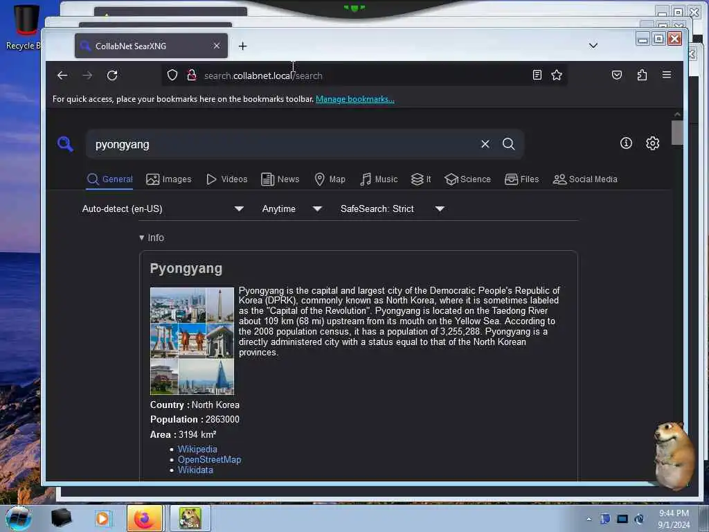Click the black box taskbar icon
Screen dimensions: 709x532
61,518
